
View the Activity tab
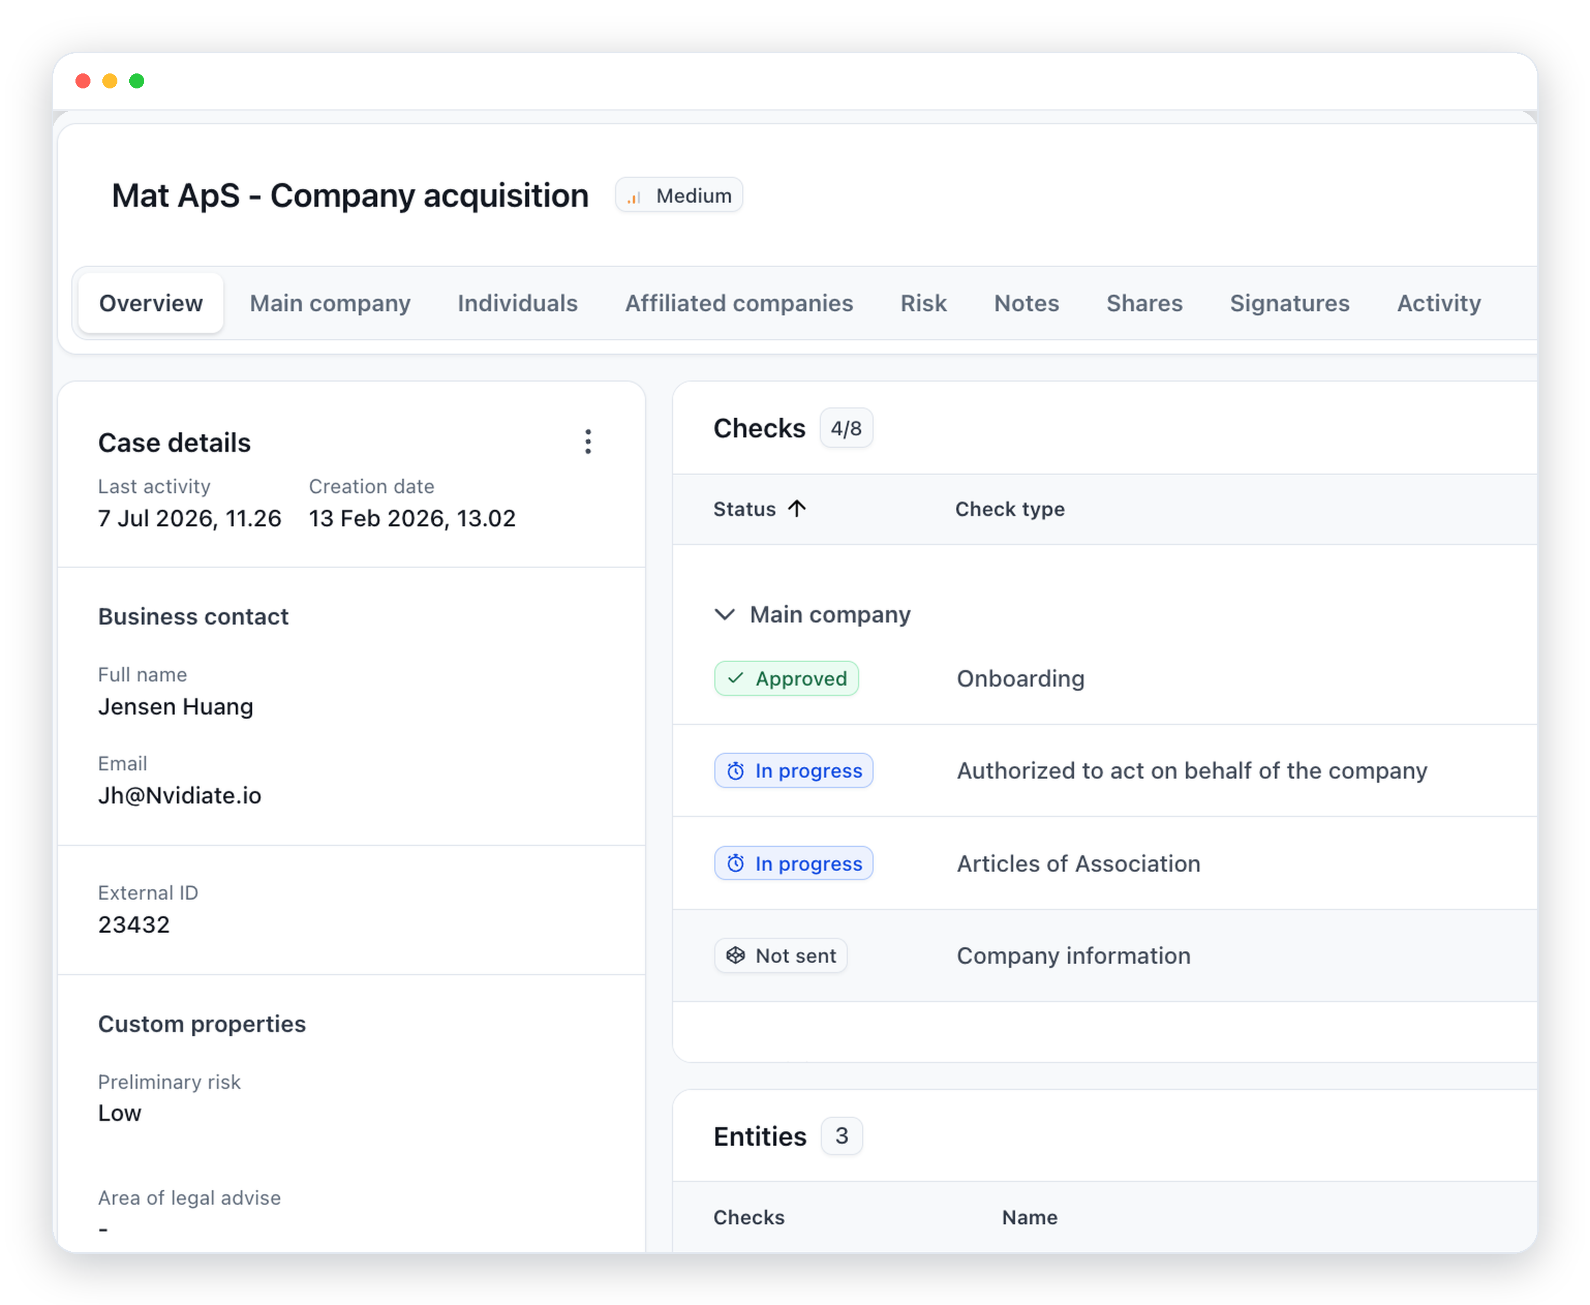[1439, 303]
